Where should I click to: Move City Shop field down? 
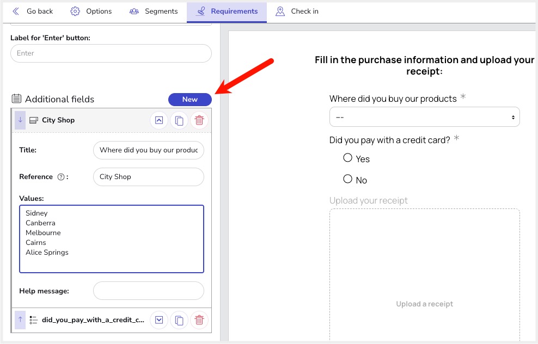[20, 120]
